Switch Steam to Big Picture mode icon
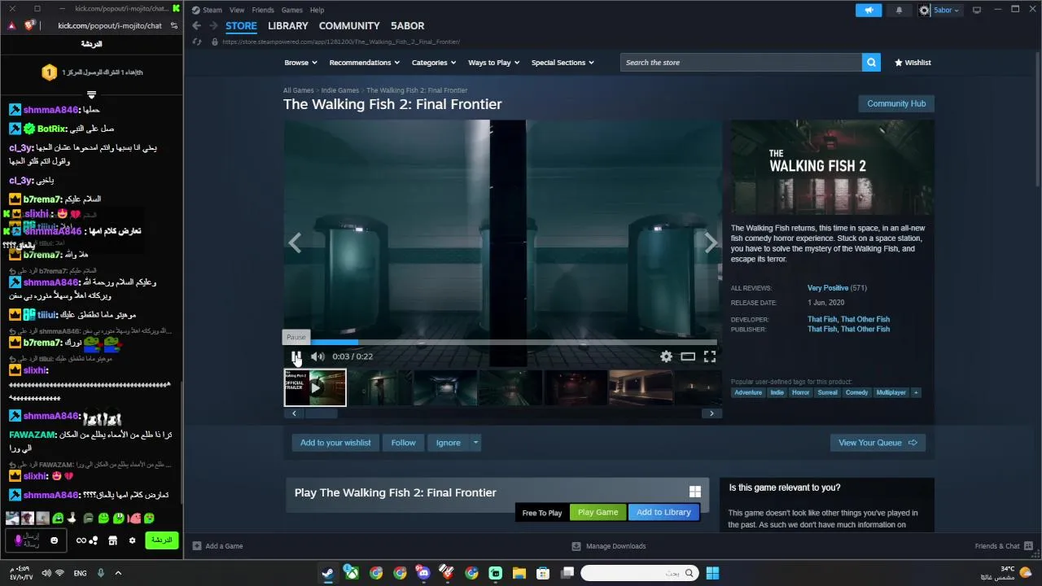 point(977,10)
